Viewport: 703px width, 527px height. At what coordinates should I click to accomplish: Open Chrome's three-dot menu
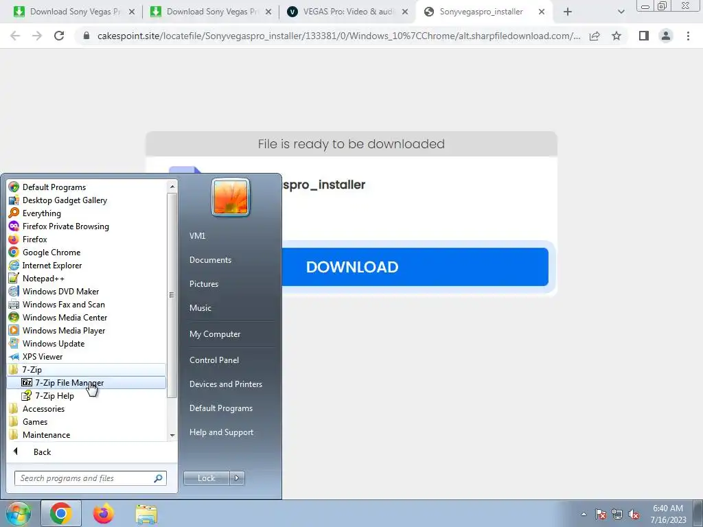click(688, 36)
